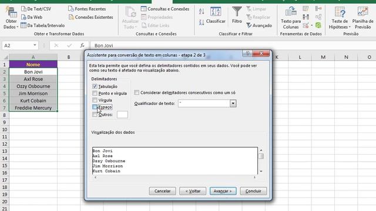Viewport: 376px width, 211px height.
Task: Select cell with Axl Rose
Action: click(x=33, y=79)
